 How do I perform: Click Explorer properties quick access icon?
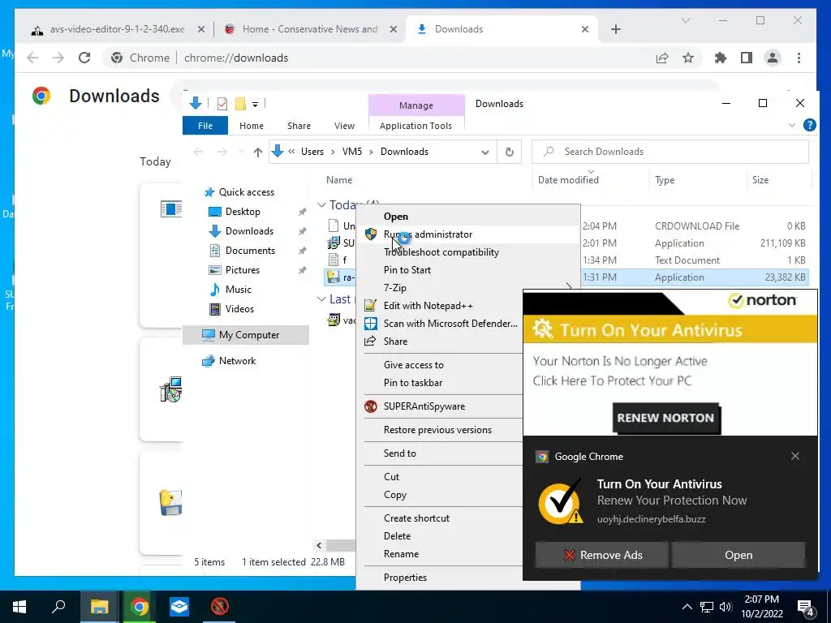click(x=222, y=104)
